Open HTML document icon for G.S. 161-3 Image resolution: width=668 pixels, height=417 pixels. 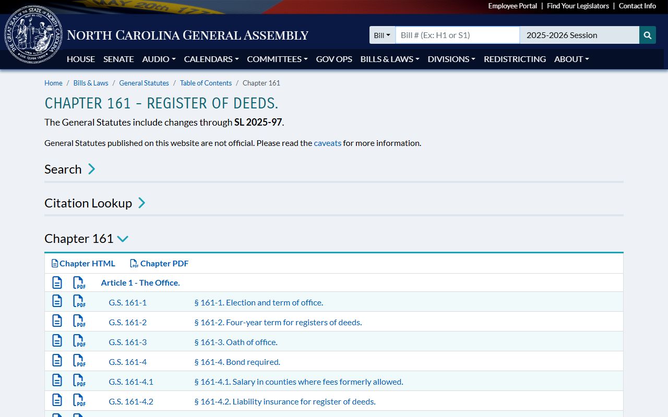(x=57, y=341)
